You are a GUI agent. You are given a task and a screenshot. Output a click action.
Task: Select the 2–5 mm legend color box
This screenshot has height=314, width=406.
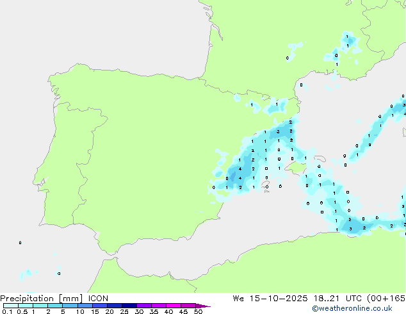(x=55, y=306)
